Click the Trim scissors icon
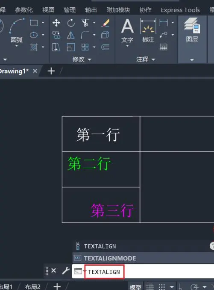 click(85, 23)
